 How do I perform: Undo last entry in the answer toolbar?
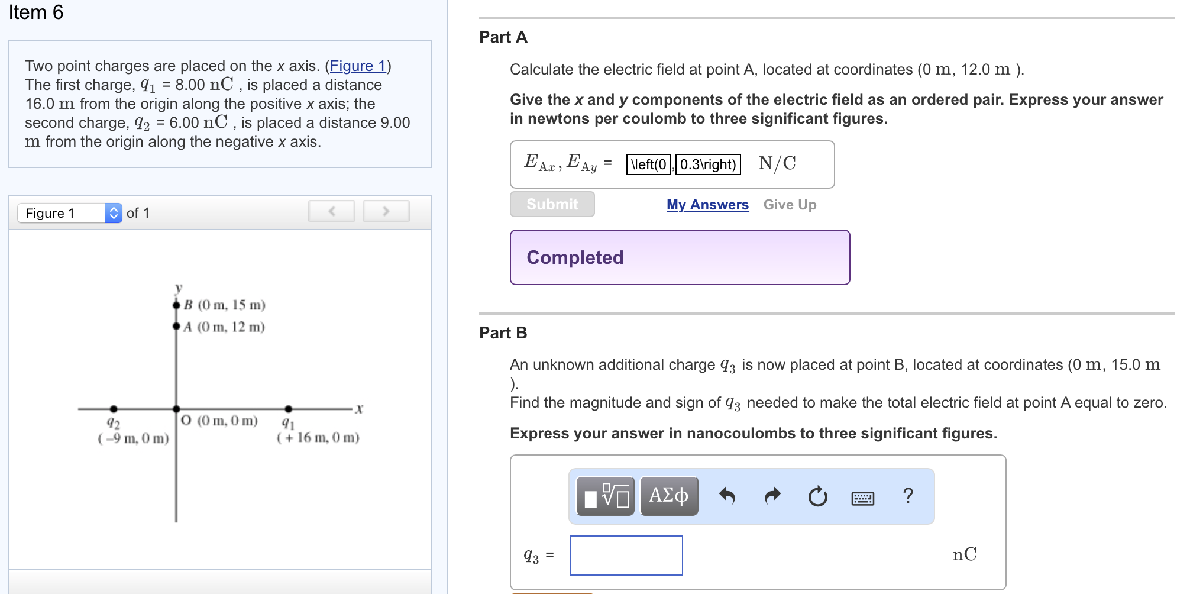point(729,497)
